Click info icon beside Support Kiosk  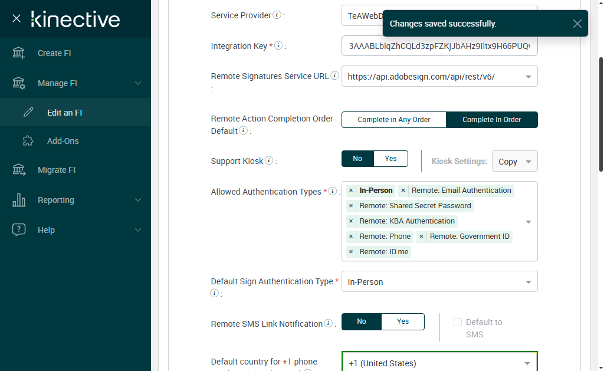(x=268, y=160)
